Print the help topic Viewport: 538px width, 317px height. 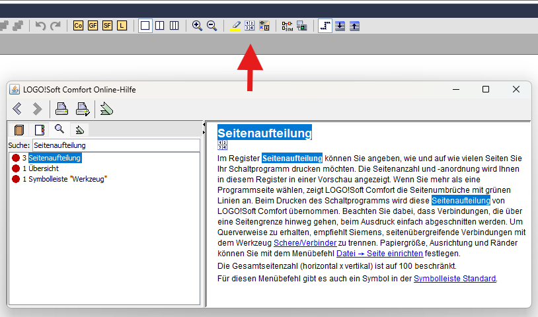tap(61, 109)
